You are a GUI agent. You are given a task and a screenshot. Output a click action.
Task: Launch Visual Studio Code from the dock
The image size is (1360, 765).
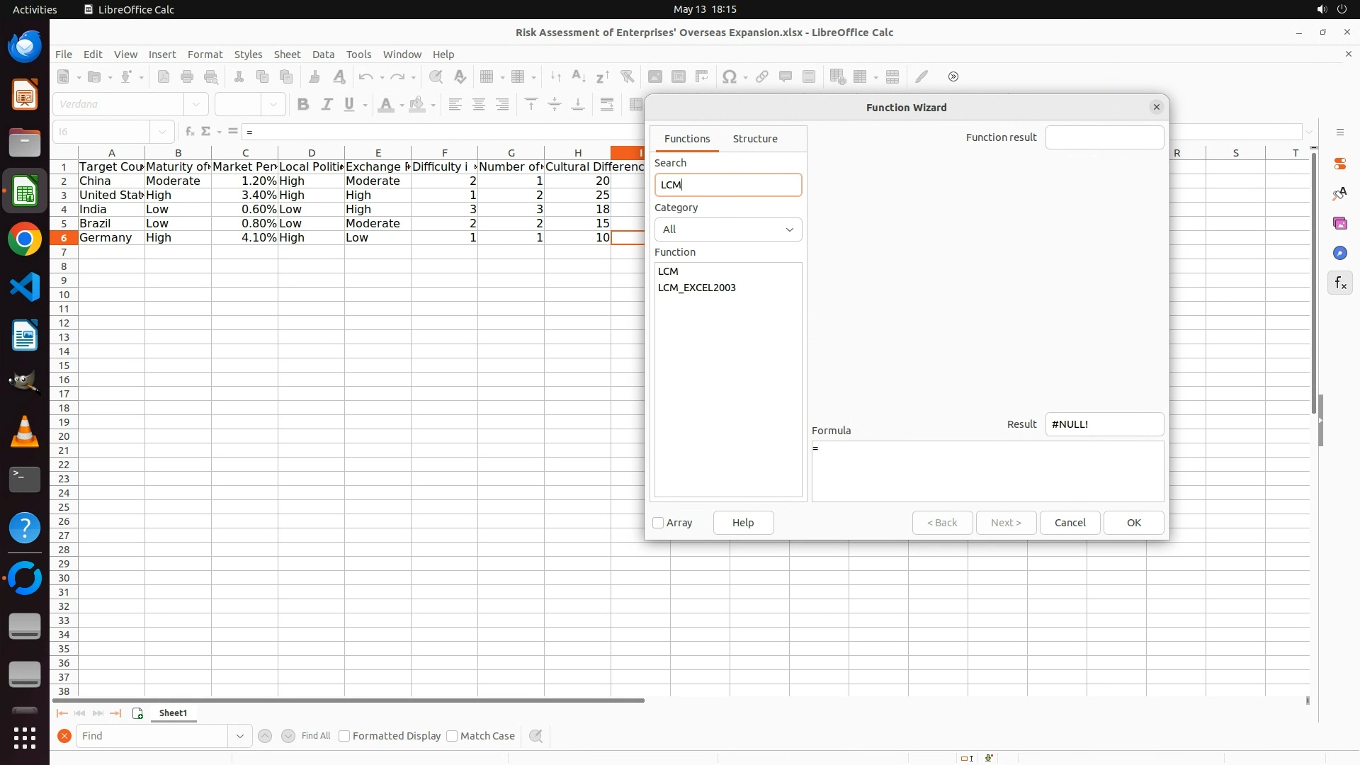(25, 288)
